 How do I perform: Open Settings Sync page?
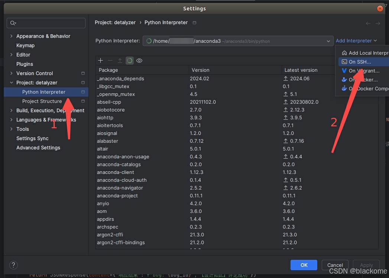32,138
